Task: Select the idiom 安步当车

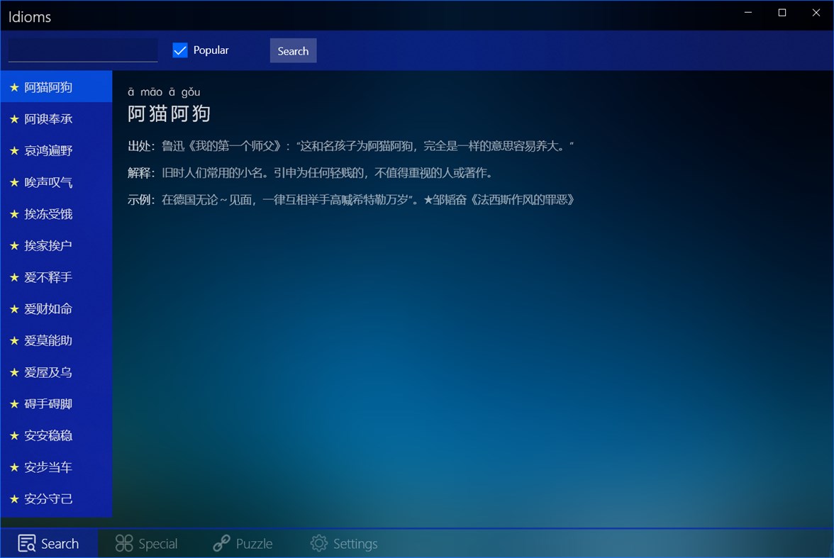Action: click(48, 467)
